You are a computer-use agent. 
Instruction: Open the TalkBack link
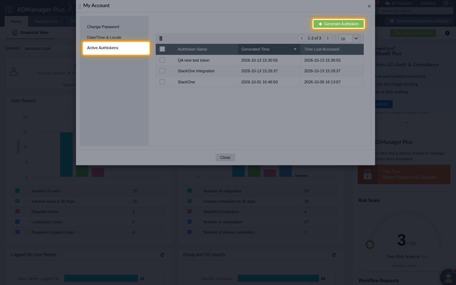tap(427, 3)
